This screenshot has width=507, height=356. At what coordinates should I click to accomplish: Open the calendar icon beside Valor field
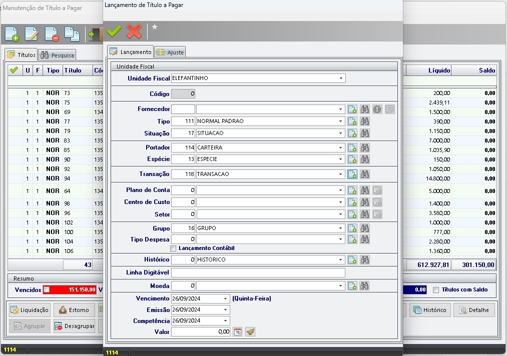238,331
